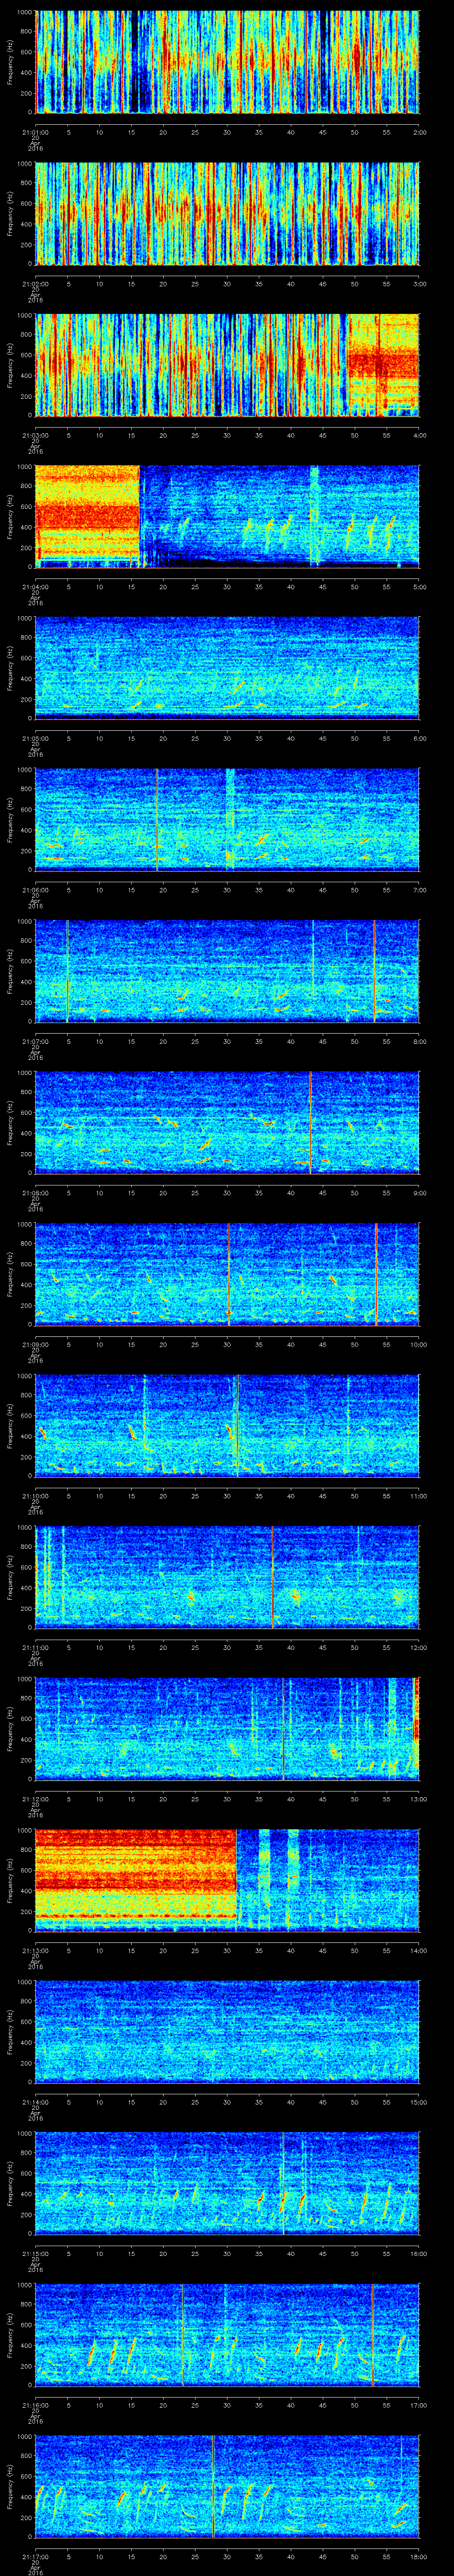Screen dimensions: 454x2576
Task: Select the spectrogram panel starting at 21:04:00
Action: (x=227, y=517)
